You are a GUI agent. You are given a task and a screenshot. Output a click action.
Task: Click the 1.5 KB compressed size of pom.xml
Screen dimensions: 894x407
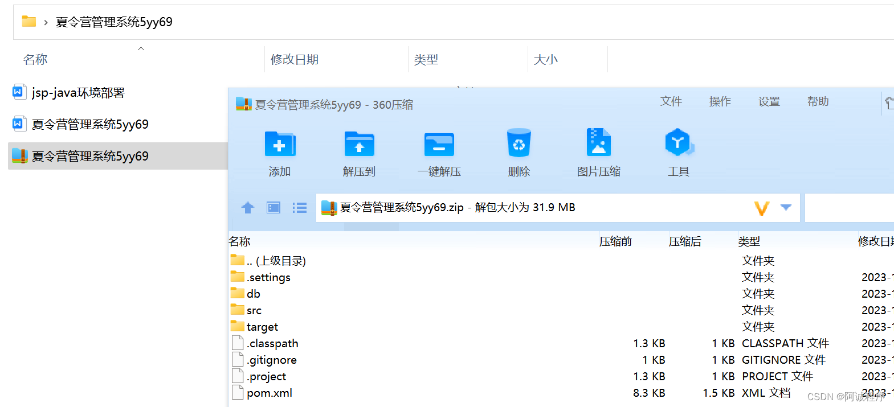tap(719, 393)
